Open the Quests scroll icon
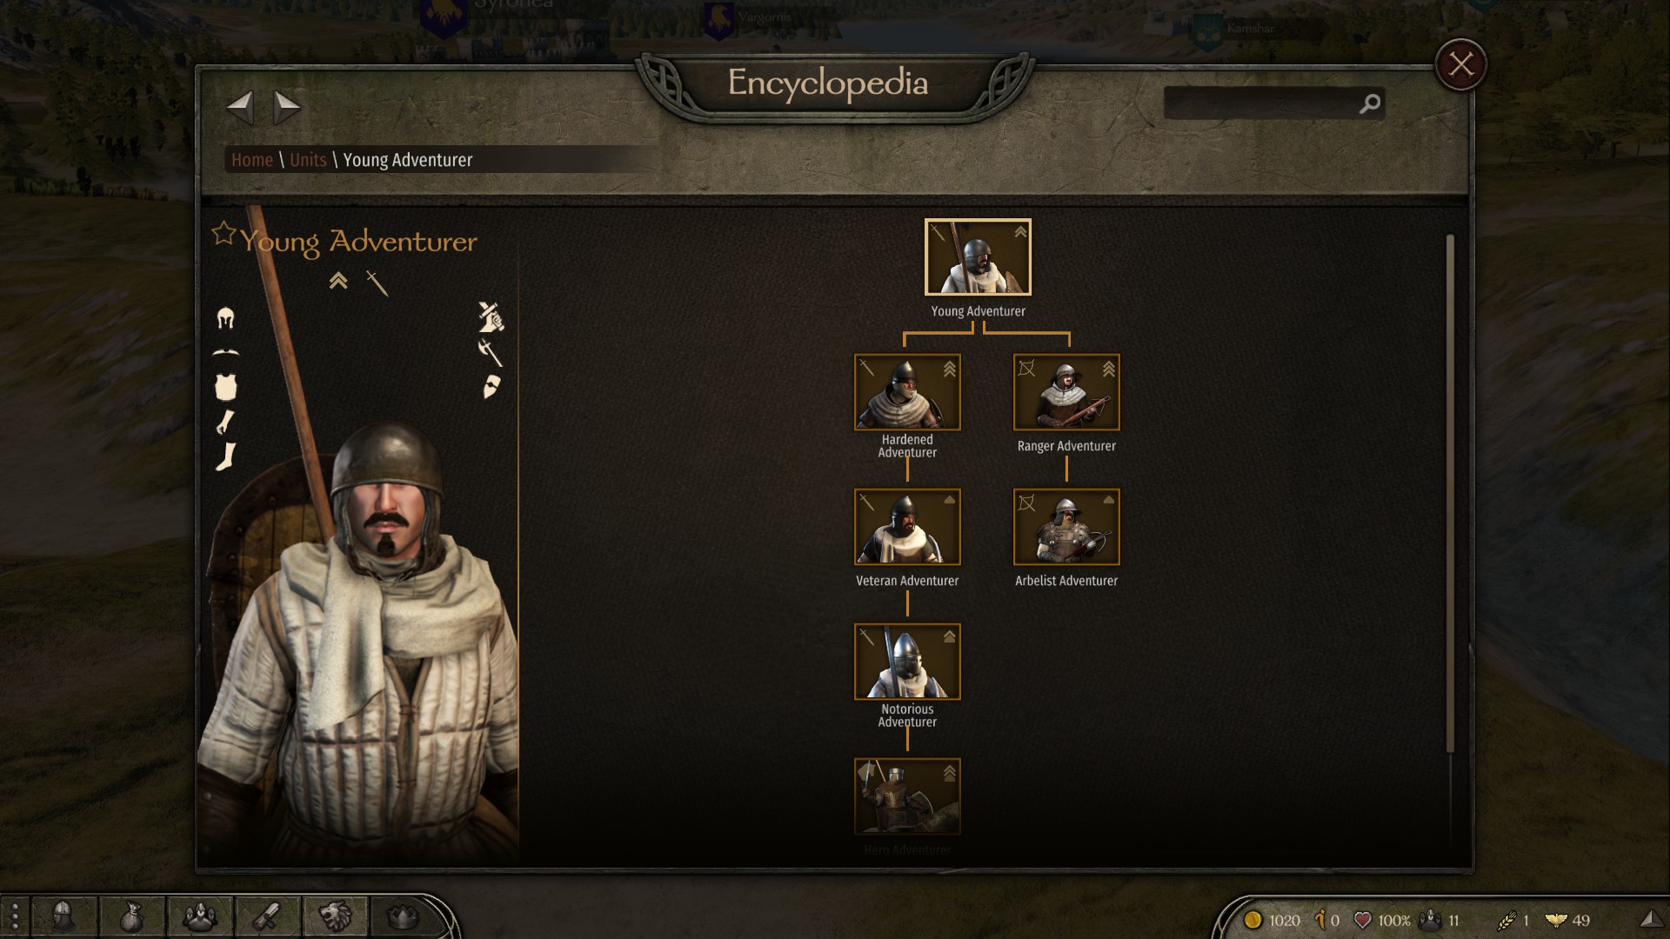Screen dimensions: 1670x939 [268, 916]
